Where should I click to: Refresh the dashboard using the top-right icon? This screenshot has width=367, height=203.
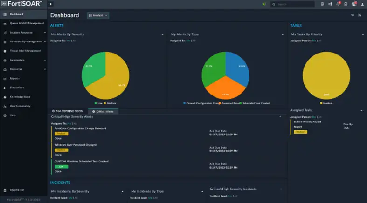coord(353,15)
